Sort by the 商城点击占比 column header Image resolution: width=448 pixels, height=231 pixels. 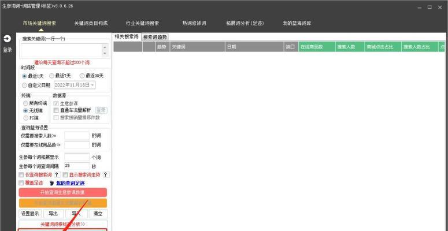[383, 47]
